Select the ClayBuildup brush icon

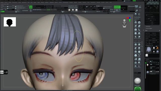[136, 34]
